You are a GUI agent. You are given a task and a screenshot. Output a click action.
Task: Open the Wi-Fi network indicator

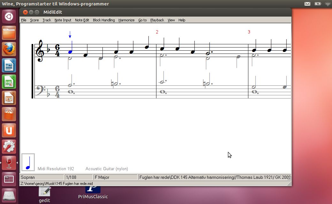click(328, 4)
